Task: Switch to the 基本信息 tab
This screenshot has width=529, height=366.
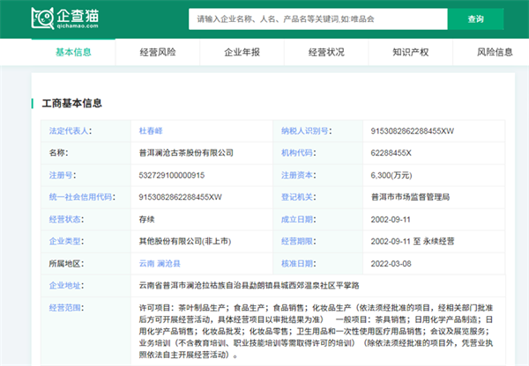Action: [73, 53]
